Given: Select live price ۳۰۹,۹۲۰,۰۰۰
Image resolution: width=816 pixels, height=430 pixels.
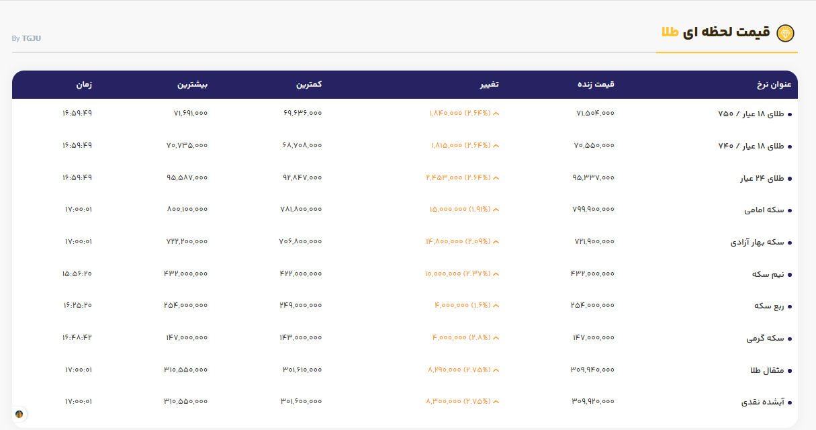Looking at the screenshot, I should tap(593, 402).
